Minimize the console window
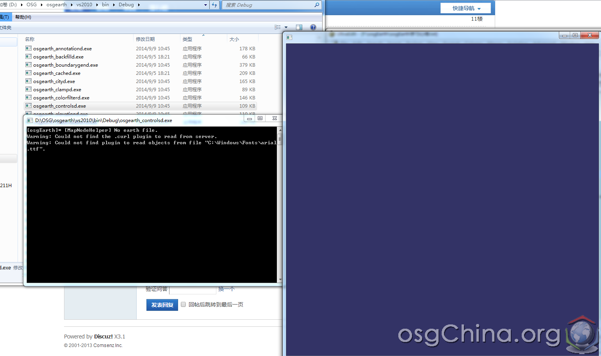Viewport: 601px width, 356px height. point(250,118)
